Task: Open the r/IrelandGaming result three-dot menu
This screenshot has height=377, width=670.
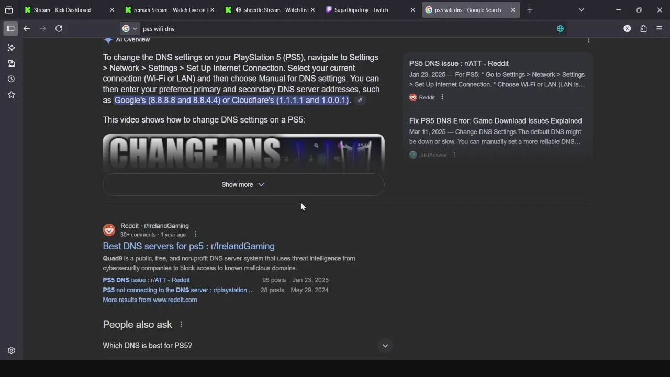Action: tap(196, 235)
